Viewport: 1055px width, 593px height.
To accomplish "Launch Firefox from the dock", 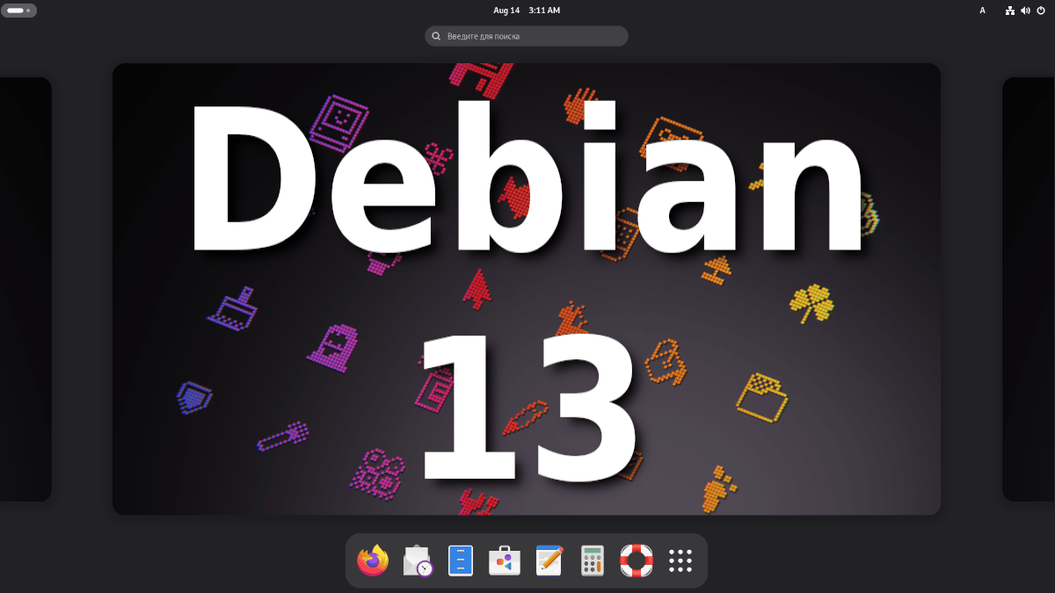I will [373, 560].
